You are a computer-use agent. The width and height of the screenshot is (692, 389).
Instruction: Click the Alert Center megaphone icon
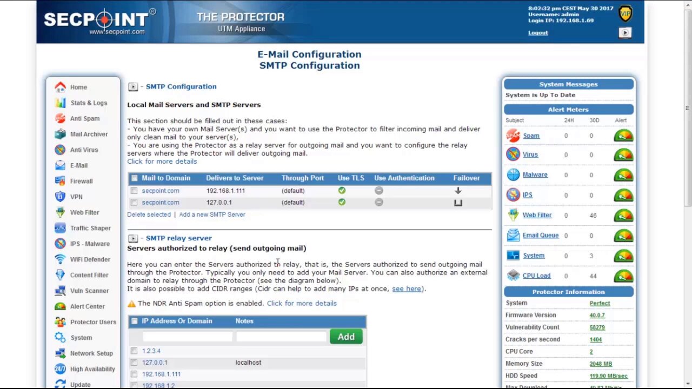60,306
